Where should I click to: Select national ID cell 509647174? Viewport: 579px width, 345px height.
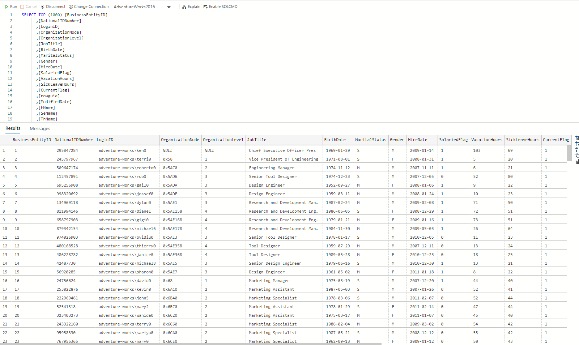[x=74, y=168]
